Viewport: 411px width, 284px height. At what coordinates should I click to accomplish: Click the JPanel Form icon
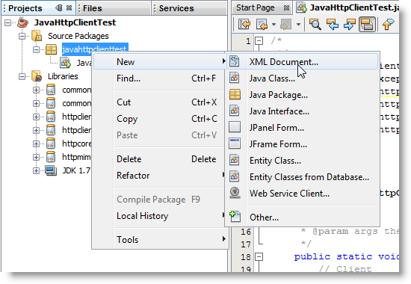pyautogui.click(x=235, y=127)
